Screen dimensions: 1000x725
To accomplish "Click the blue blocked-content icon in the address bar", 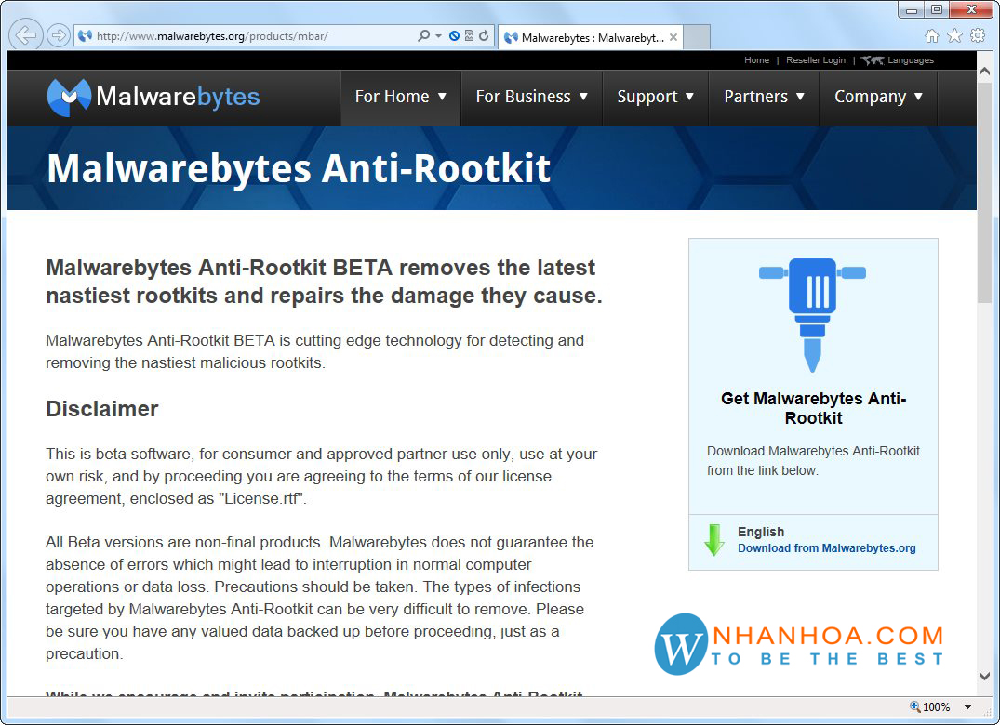I will point(454,35).
